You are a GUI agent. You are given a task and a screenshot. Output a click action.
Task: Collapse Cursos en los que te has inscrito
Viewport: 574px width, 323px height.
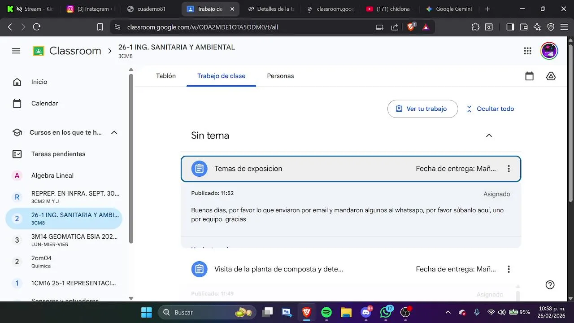tap(114, 132)
